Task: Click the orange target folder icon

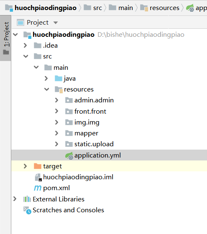Action: [38, 166]
